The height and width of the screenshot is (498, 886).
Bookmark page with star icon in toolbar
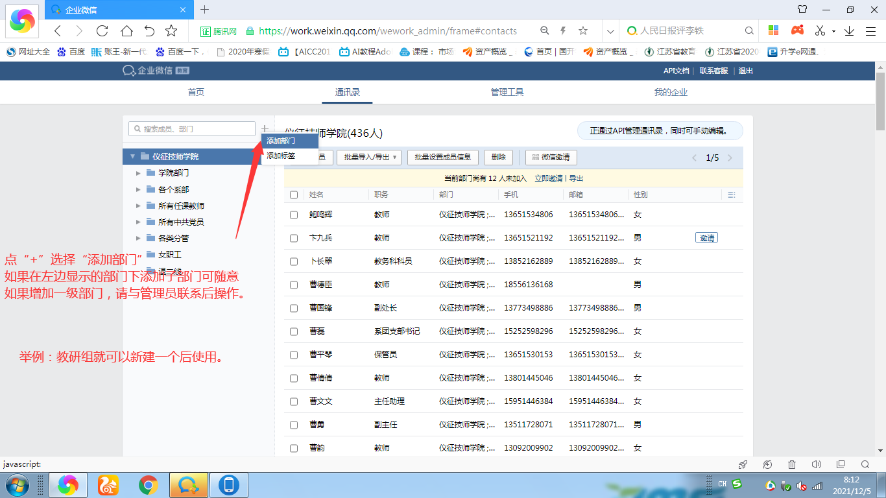pyautogui.click(x=171, y=30)
